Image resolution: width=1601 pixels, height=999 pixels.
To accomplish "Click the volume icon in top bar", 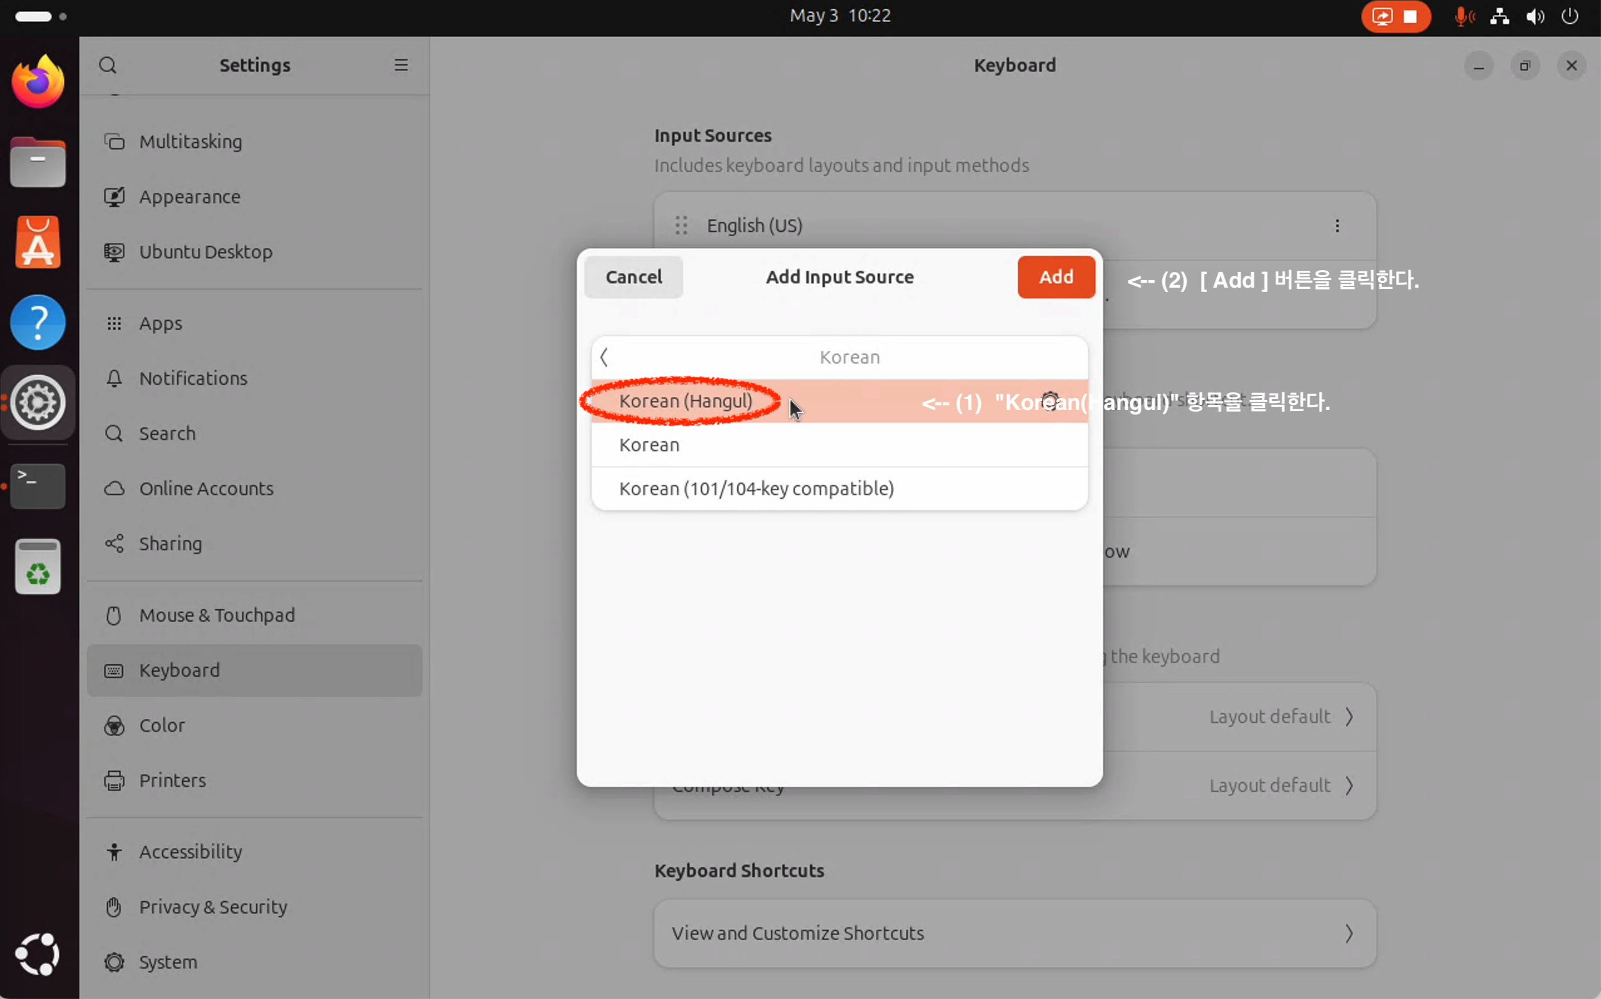I will (1535, 16).
